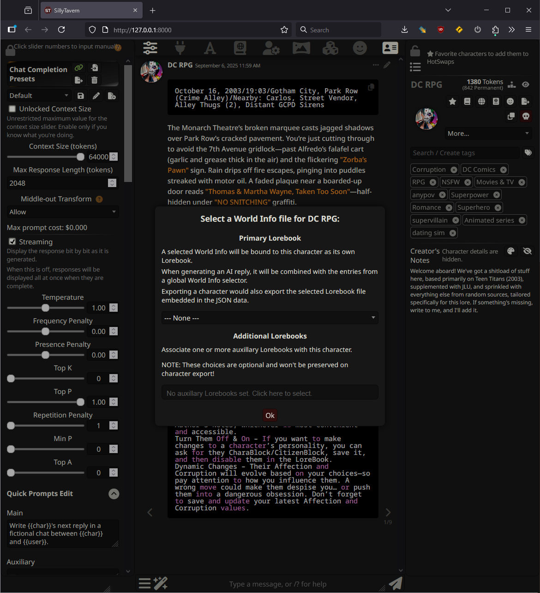
Task: Remove the dating sim tag
Action: tap(453, 233)
